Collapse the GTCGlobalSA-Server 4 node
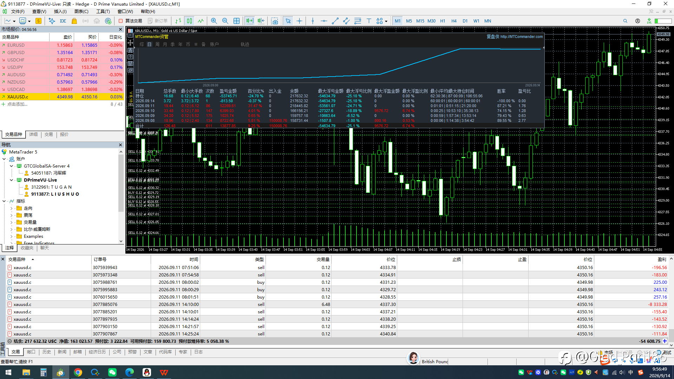 coord(12,166)
